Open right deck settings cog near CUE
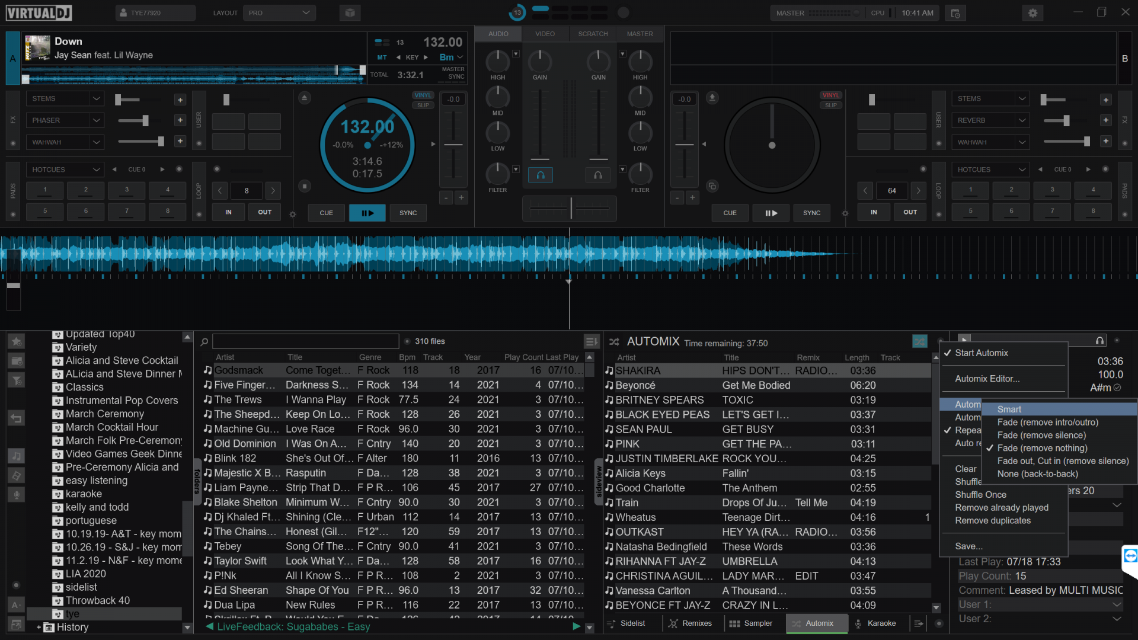Viewport: 1138px width, 640px height. tap(845, 213)
